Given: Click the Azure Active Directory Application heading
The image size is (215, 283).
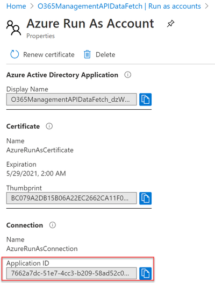Looking at the screenshot, I should point(62,75).
